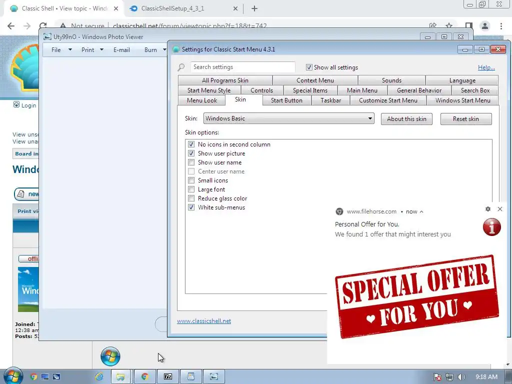Click the search magnifier icon in Settings
The height and width of the screenshot is (384, 512).
pyautogui.click(x=181, y=67)
